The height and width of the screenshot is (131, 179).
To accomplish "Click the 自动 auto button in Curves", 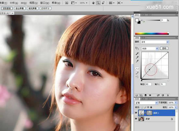I will tap(164, 48).
